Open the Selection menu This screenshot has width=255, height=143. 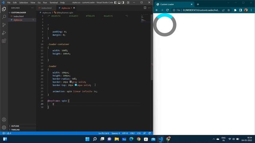click(x=24, y=3)
